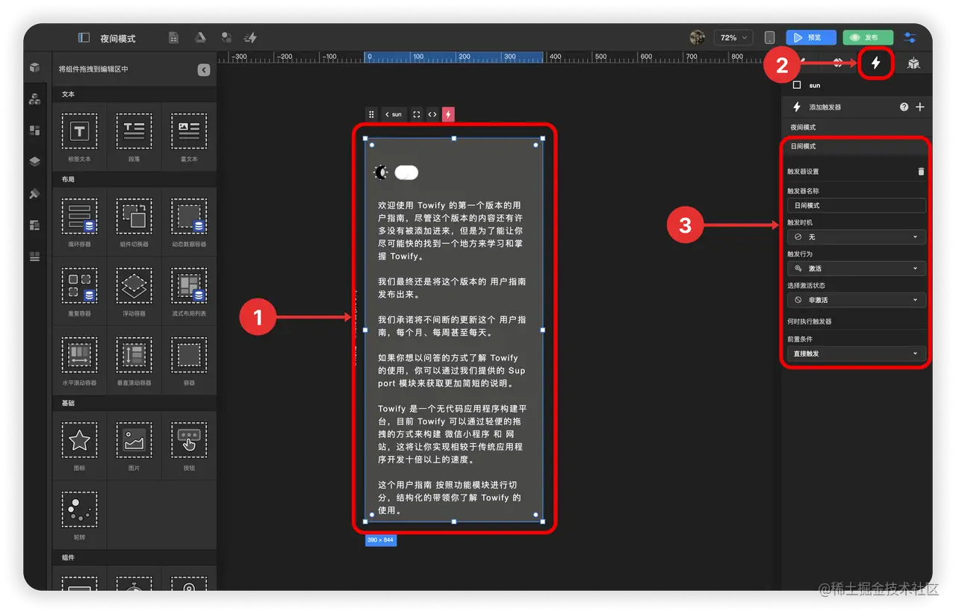The width and height of the screenshot is (956, 614).
Task: Select the 动态数据容器 component
Action: [x=189, y=222]
